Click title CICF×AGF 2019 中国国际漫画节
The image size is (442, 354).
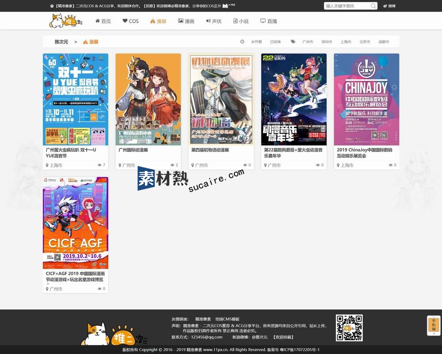[75, 277]
